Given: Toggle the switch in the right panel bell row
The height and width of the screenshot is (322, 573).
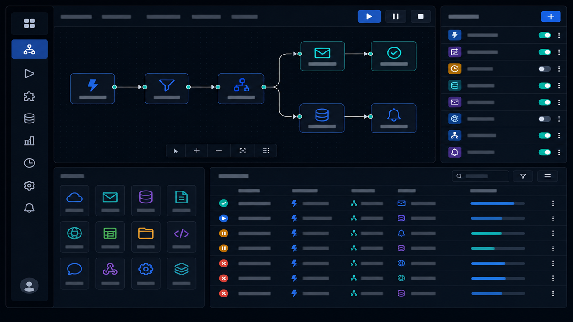Looking at the screenshot, I should (x=544, y=152).
